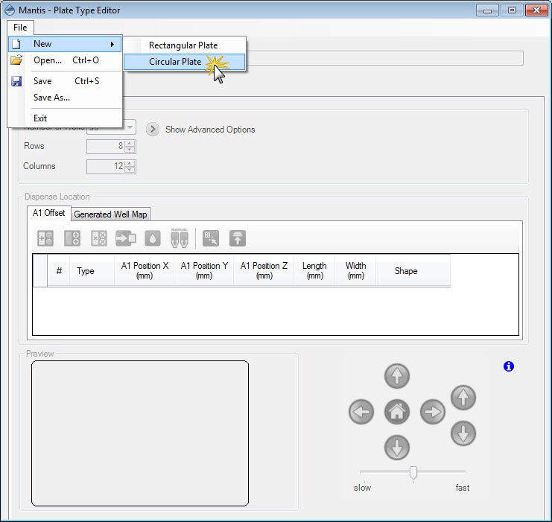Viewport: 552px width, 522px height.
Task: Click the Type column header
Action: click(x=92, y=270)
